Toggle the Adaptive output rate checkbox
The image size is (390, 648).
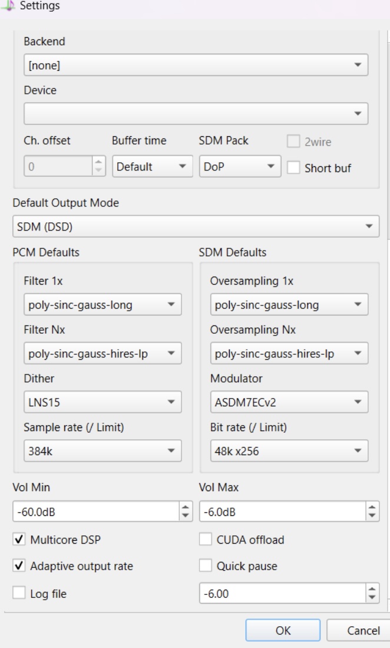(x=19, y=566)
